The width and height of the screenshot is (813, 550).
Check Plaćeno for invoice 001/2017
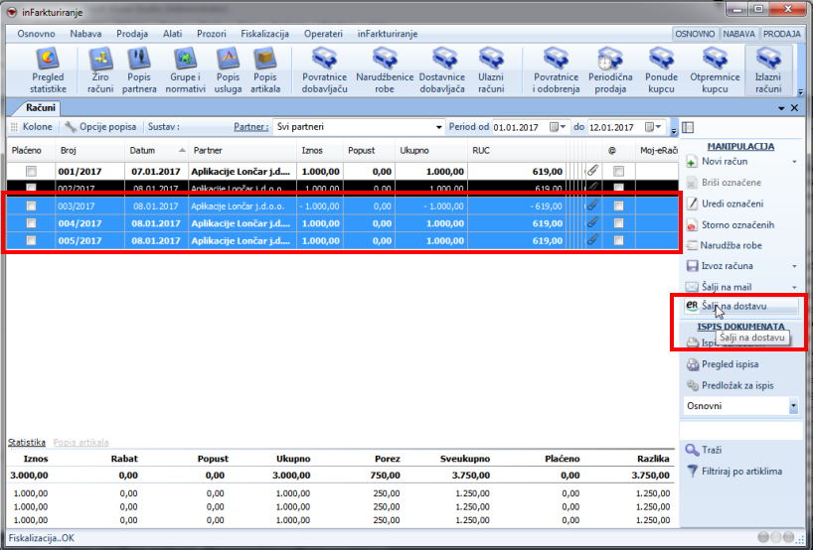[31, 171]
